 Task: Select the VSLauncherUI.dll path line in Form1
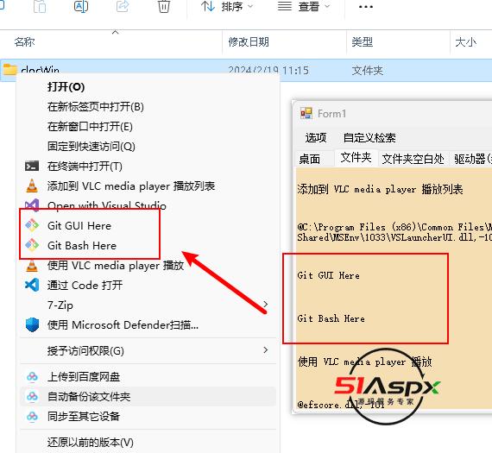[394, 232]
